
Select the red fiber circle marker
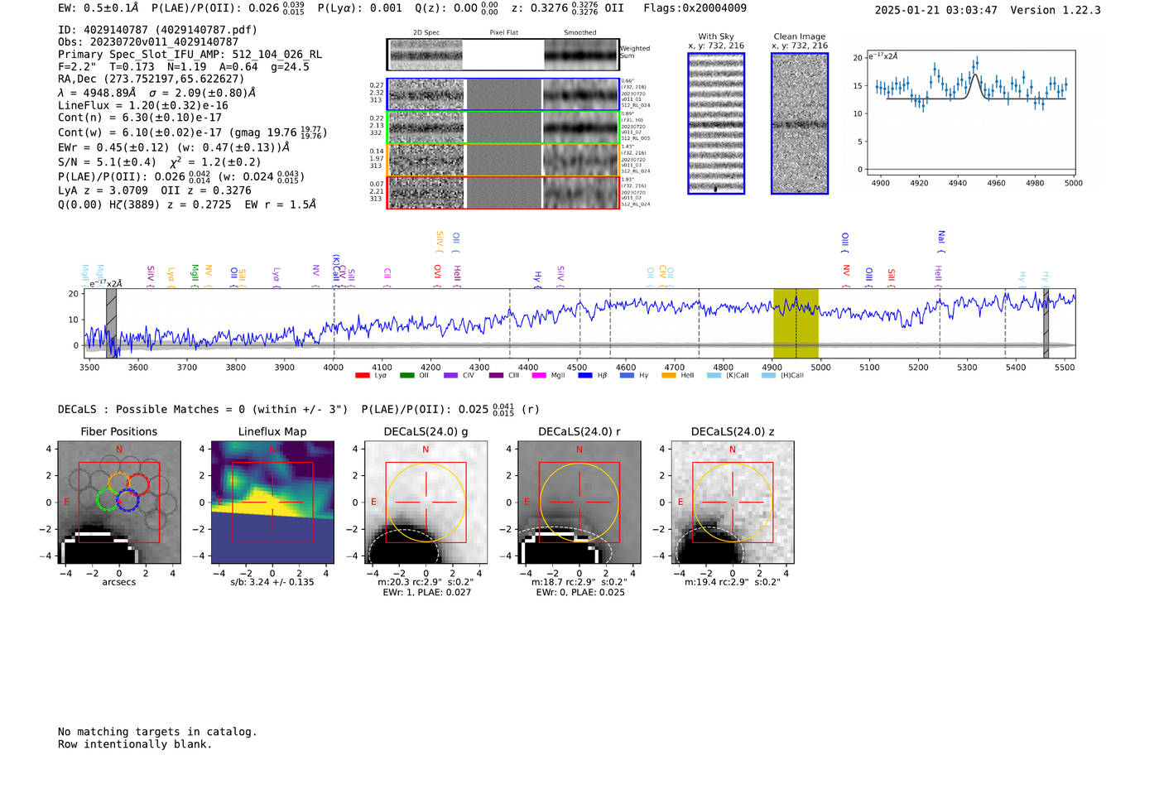137,484
